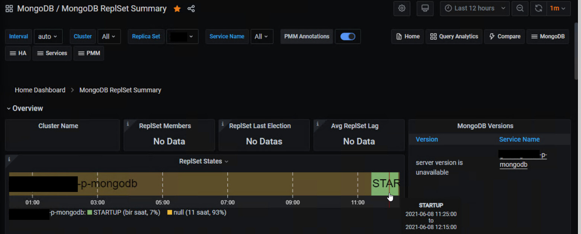Screen dimensions: 581x234
Task: Toggle null series in legend
Action: tap(180, 212)
